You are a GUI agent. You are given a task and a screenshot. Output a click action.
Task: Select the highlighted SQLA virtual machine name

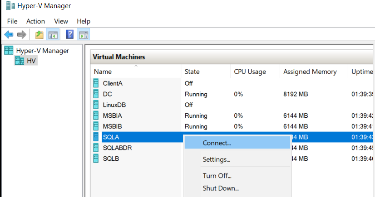tap(111, 137)
